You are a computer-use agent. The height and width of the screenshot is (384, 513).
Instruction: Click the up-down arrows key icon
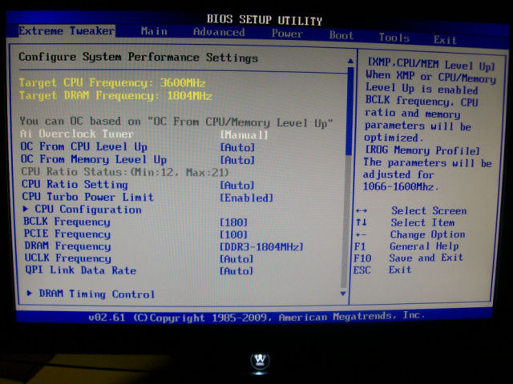[362, 222]
